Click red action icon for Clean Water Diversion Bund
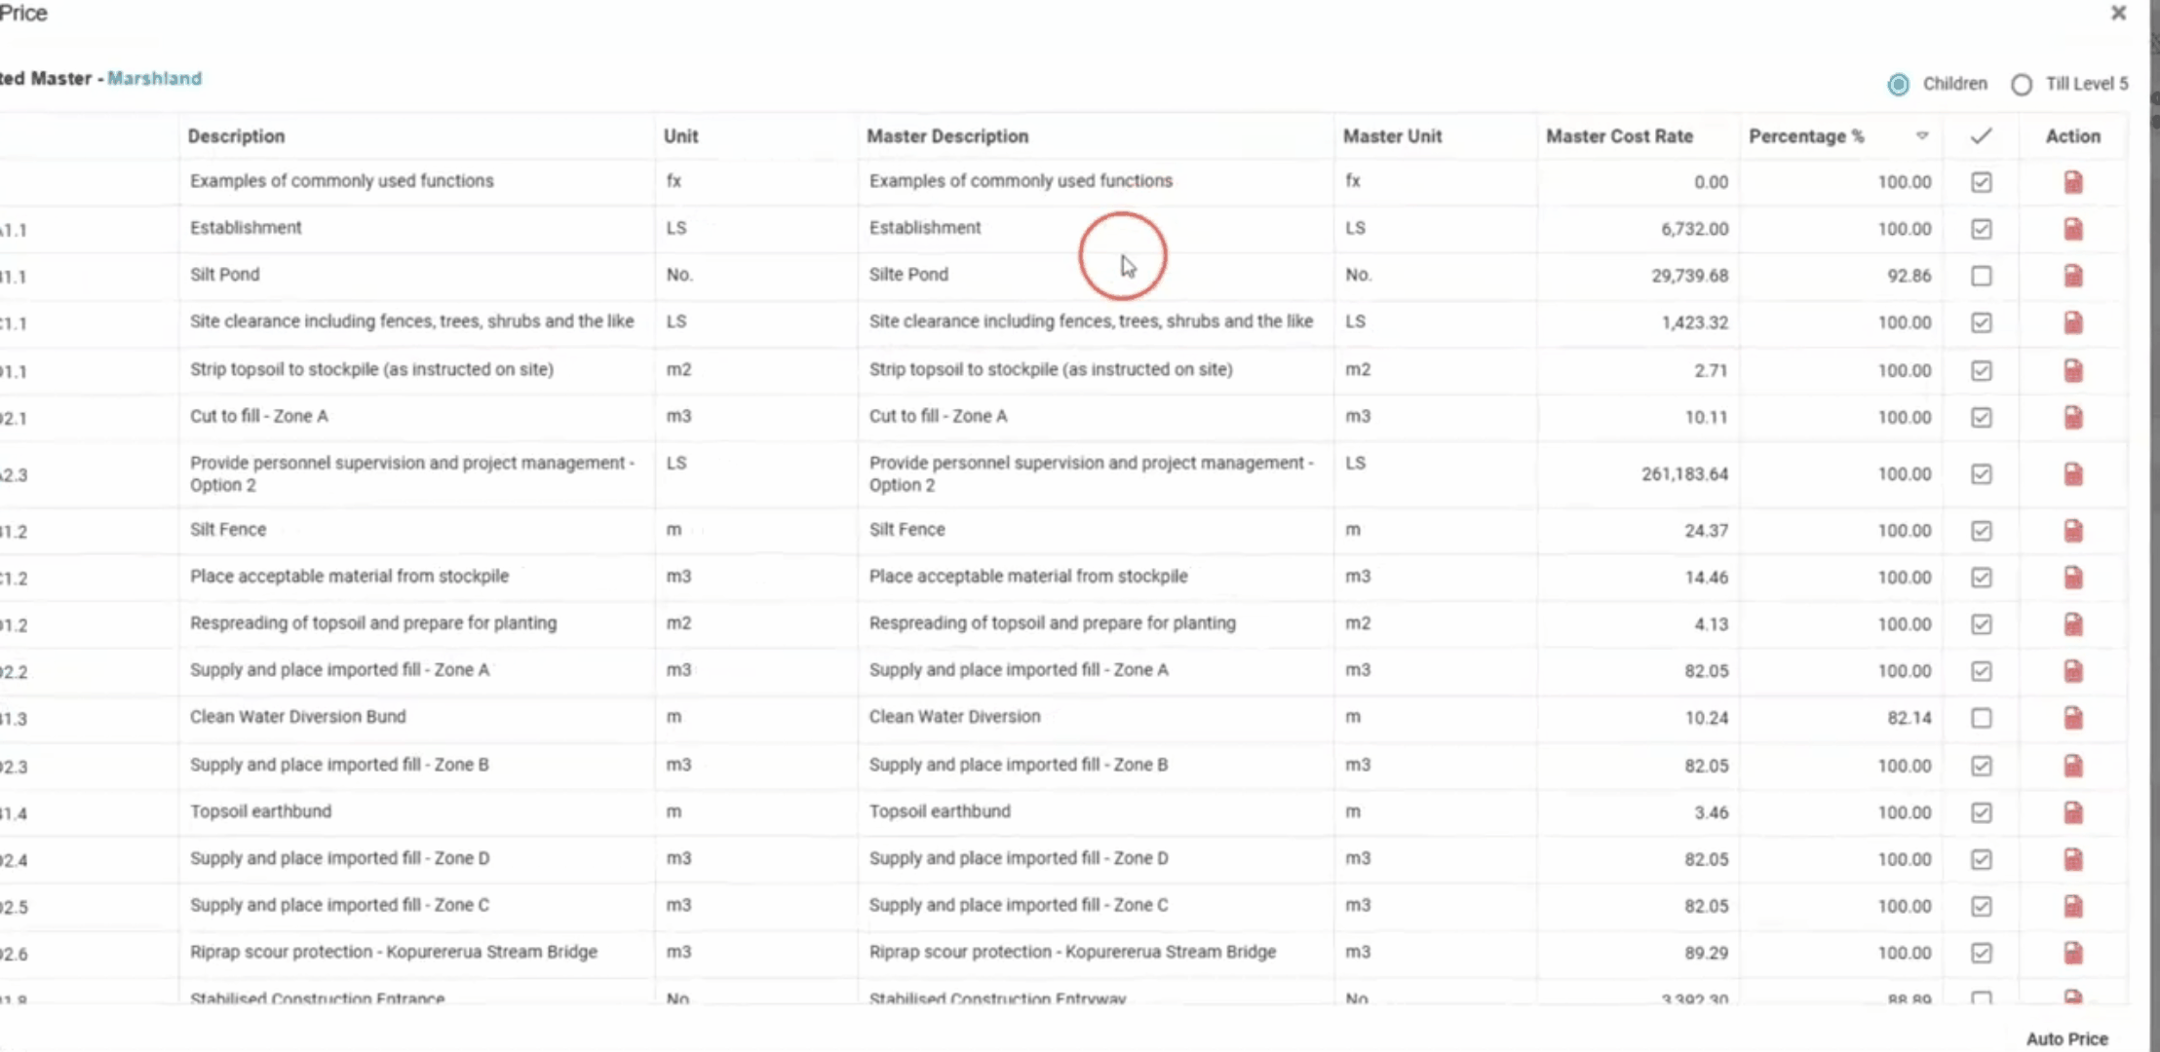 [2072, 718]
